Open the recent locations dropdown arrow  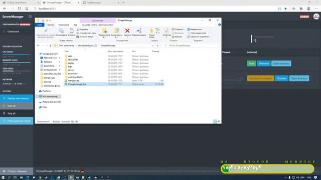pos(47,45)
